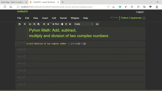Open the Cell menu
Screen dimensions: 162x91
54,18
